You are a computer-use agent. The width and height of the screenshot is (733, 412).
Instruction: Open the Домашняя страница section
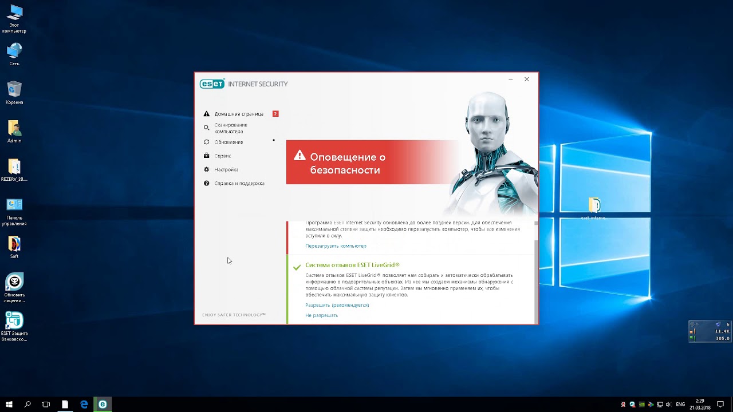pyautogui.click(x=239, y=114)
